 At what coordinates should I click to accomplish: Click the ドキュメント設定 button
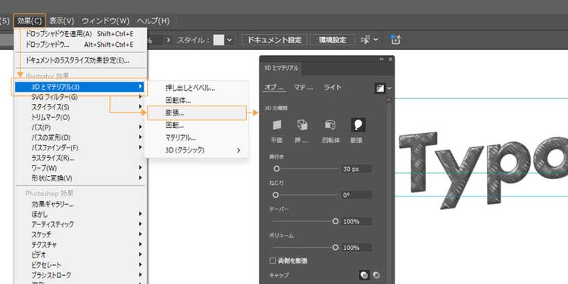coord(274,40)
